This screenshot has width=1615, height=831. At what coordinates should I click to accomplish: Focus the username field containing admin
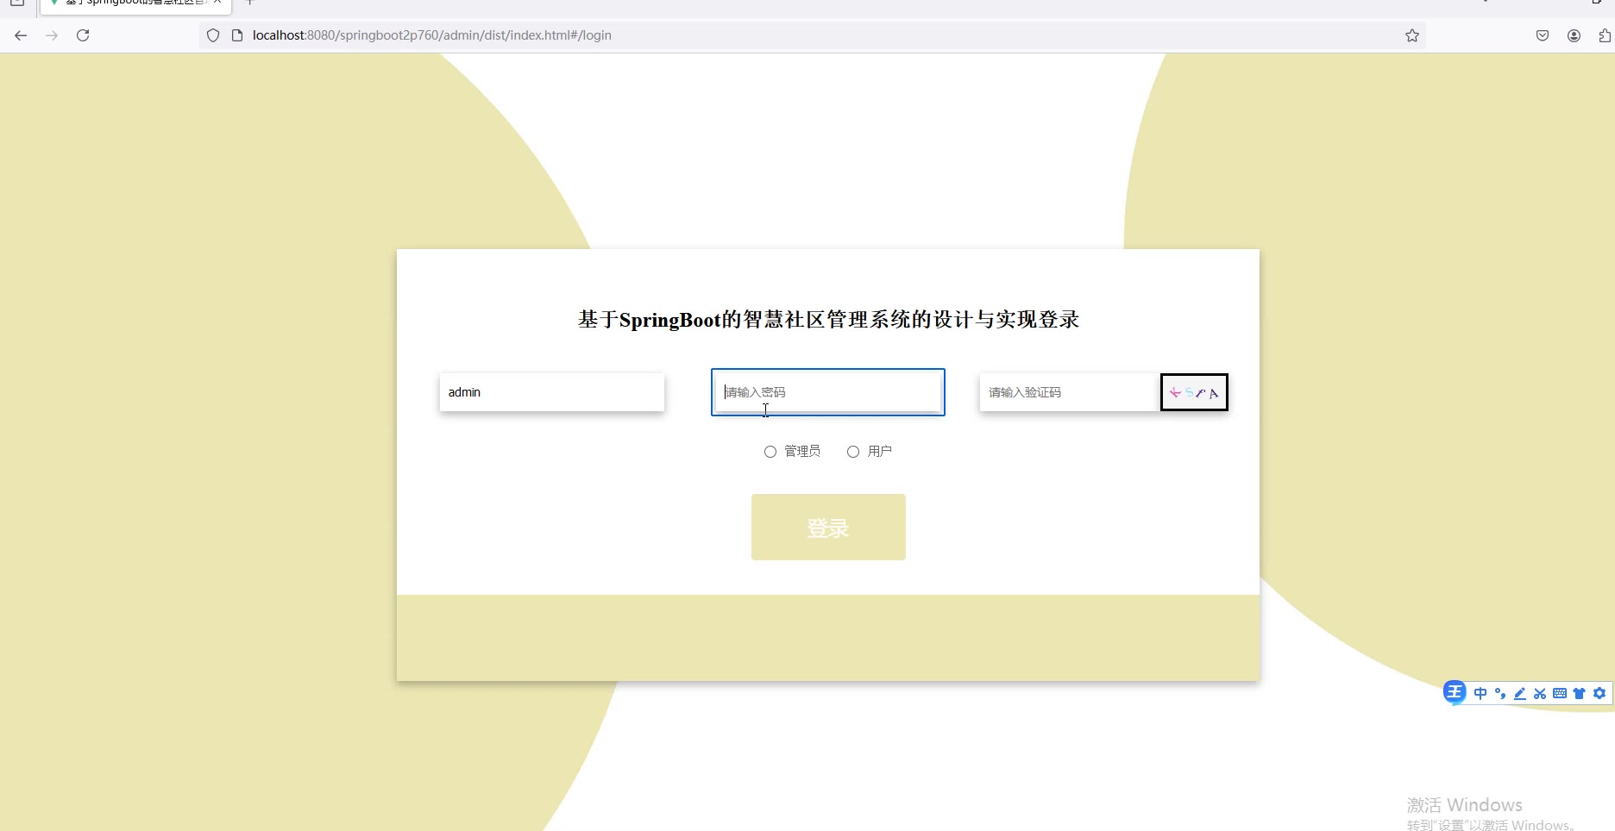(x=552, y=392)
